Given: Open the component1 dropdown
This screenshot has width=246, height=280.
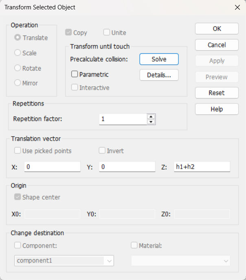Looking at the screenshot, I should tap(64, 261).
